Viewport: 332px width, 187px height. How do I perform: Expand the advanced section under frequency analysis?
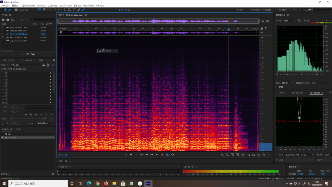[x=276, y=87]
